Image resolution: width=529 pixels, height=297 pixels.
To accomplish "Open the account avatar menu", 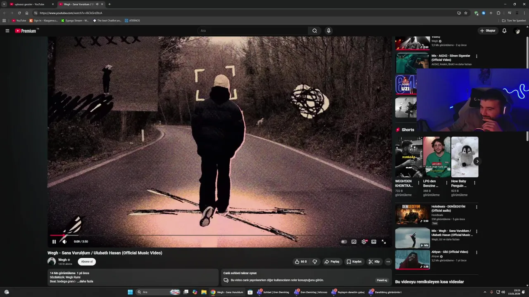I will (x=517, y=31).
